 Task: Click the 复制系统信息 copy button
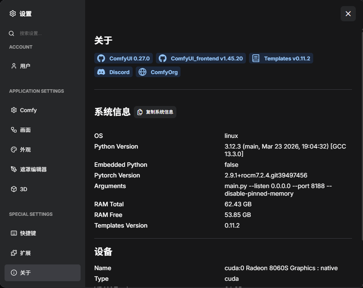tap(155, 112)
